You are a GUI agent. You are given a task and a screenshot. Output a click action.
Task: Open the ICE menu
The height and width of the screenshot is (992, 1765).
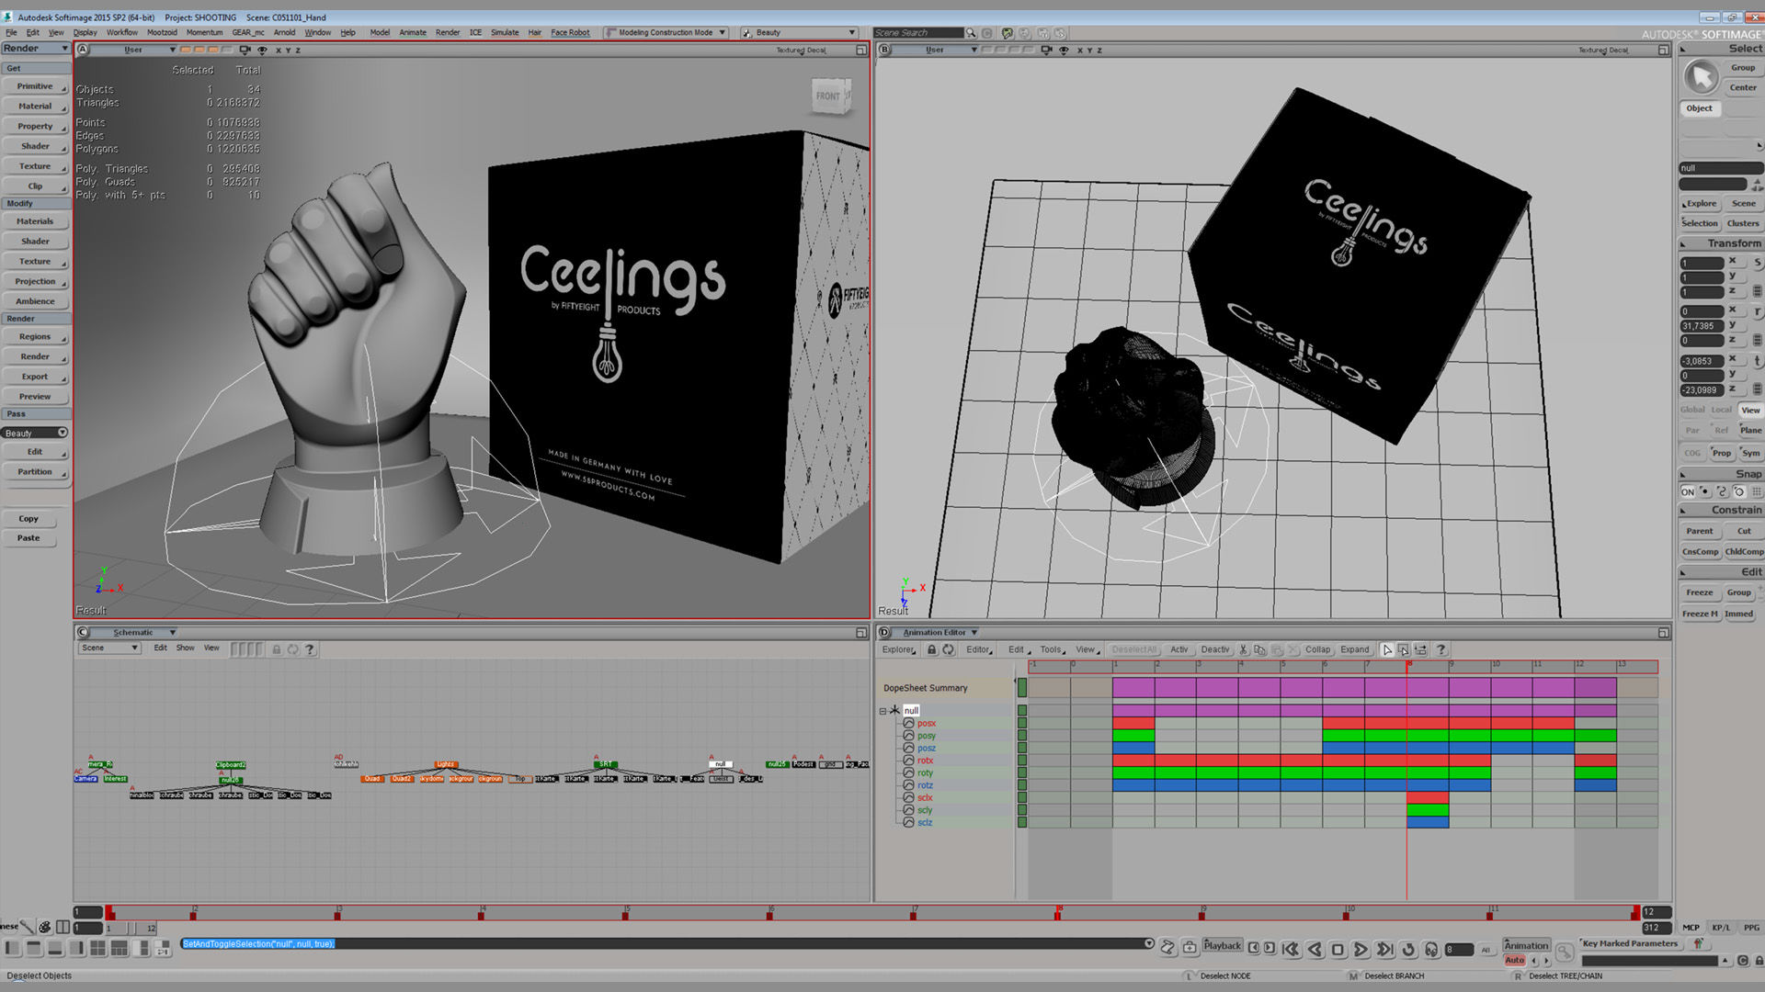pyautogui.click(x=475, y=33)
